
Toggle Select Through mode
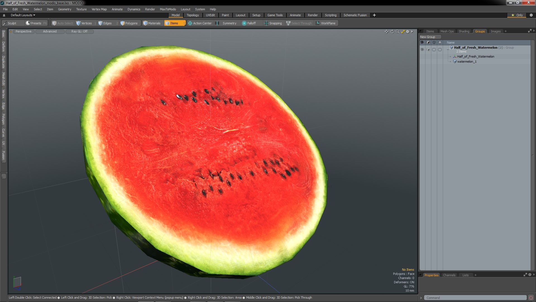(x=299, y=23)
